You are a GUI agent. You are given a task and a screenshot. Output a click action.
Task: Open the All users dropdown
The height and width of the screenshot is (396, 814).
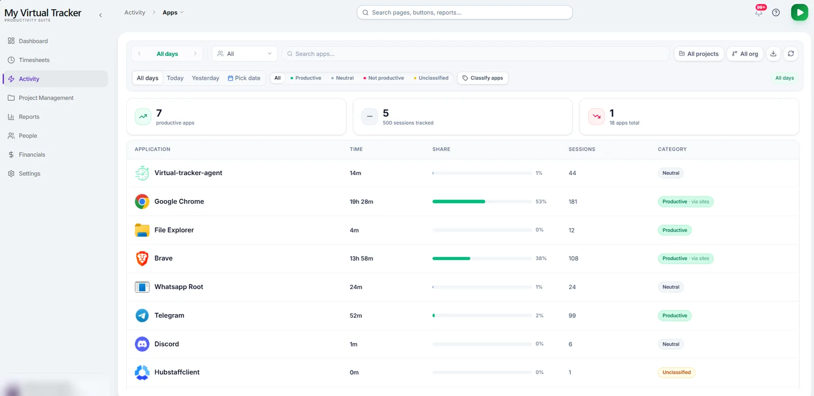[x=245, y=53]
